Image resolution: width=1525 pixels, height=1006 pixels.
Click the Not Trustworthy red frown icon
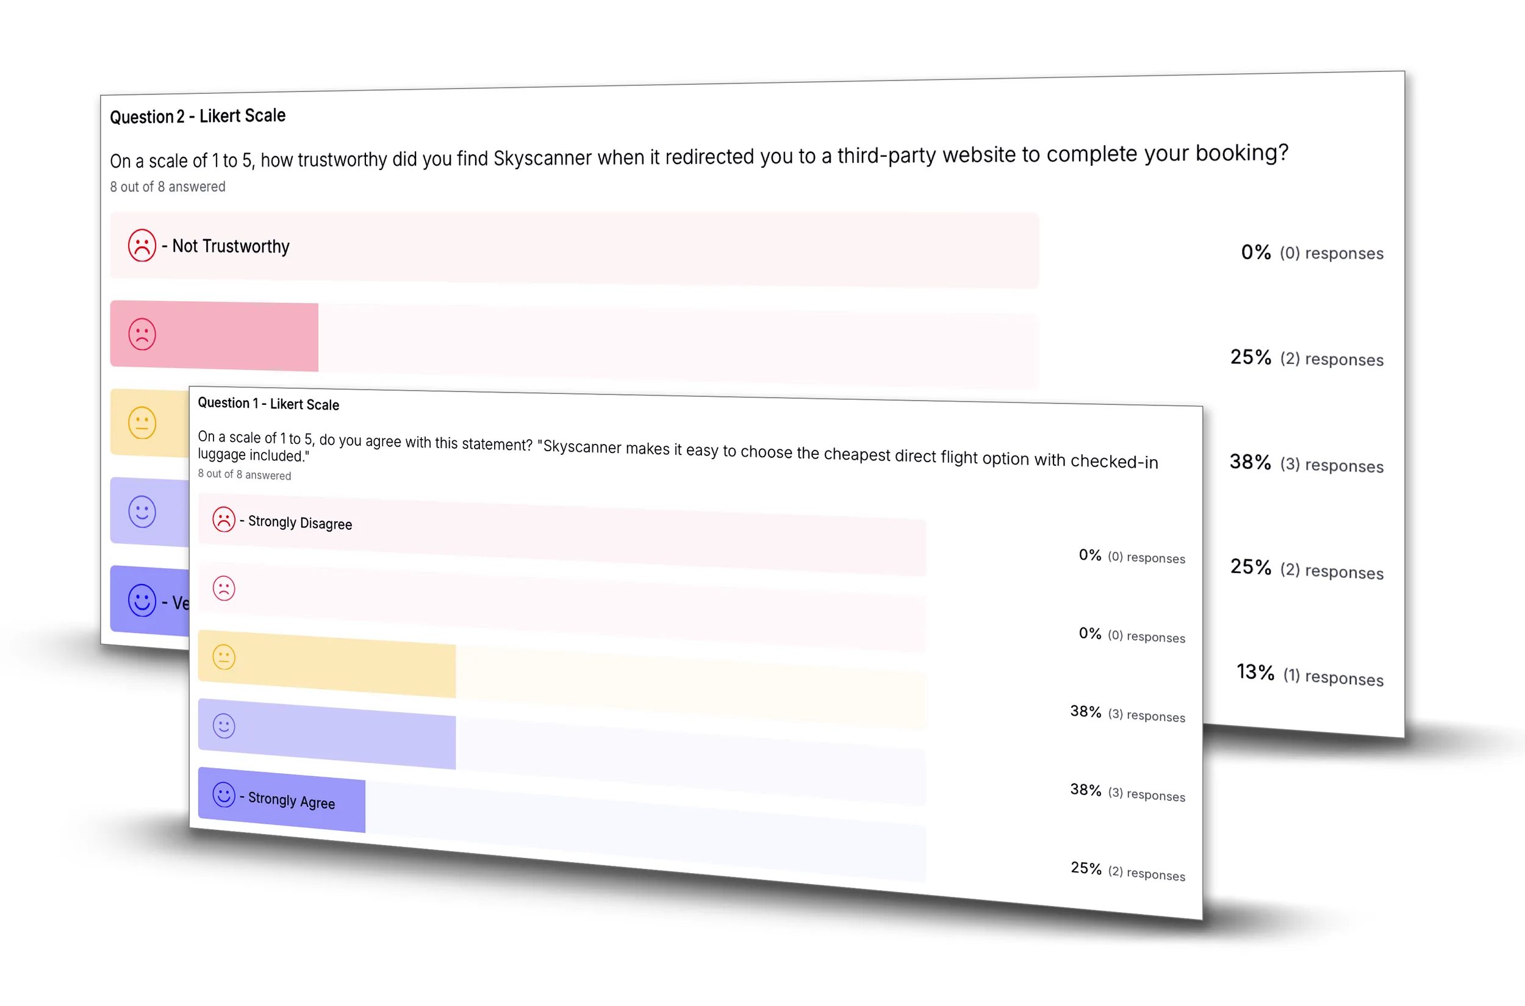pyautogui.click(x=142, y=246)
